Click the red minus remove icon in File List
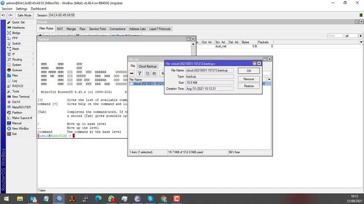The image size is (364, 204). 131,74
